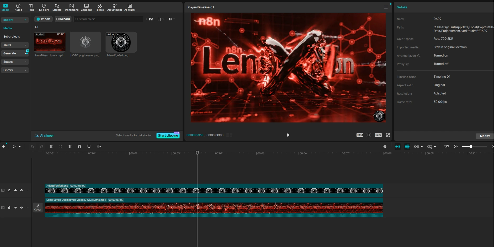Play the timeline preview
The image size is (494, 247).
pyautogui.click(x=288, y=135)
